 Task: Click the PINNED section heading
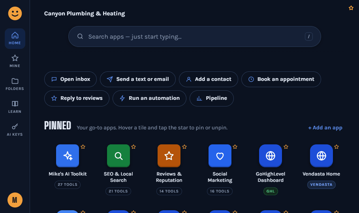58,125
